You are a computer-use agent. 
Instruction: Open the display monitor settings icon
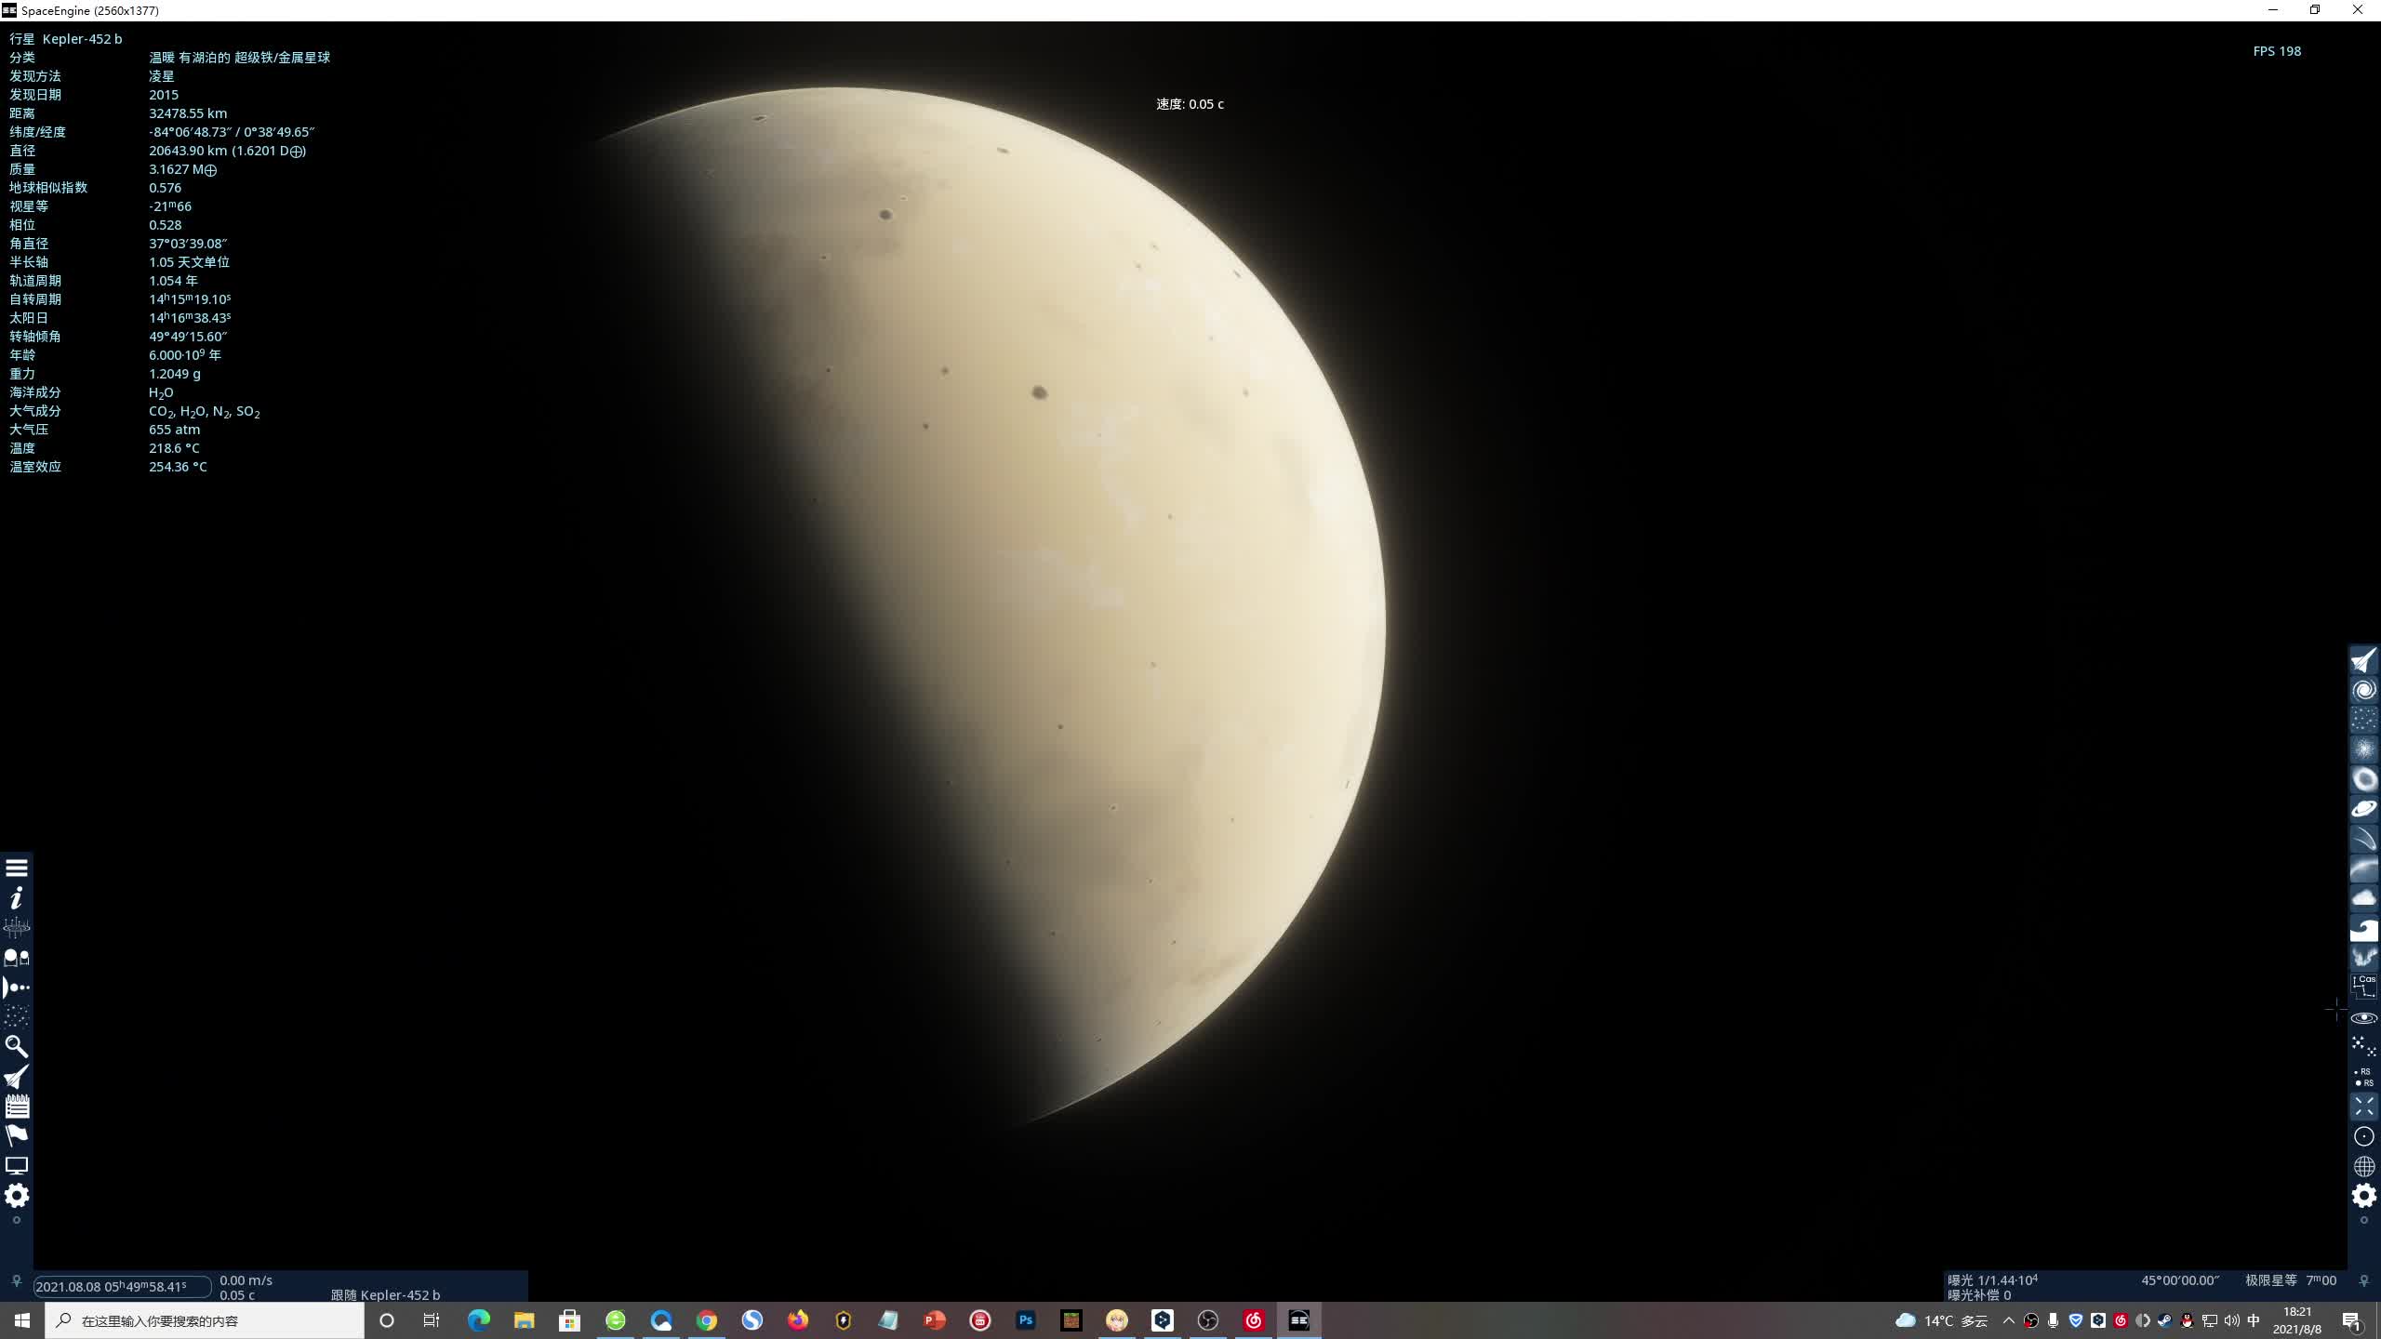[x=17, y=1166]
